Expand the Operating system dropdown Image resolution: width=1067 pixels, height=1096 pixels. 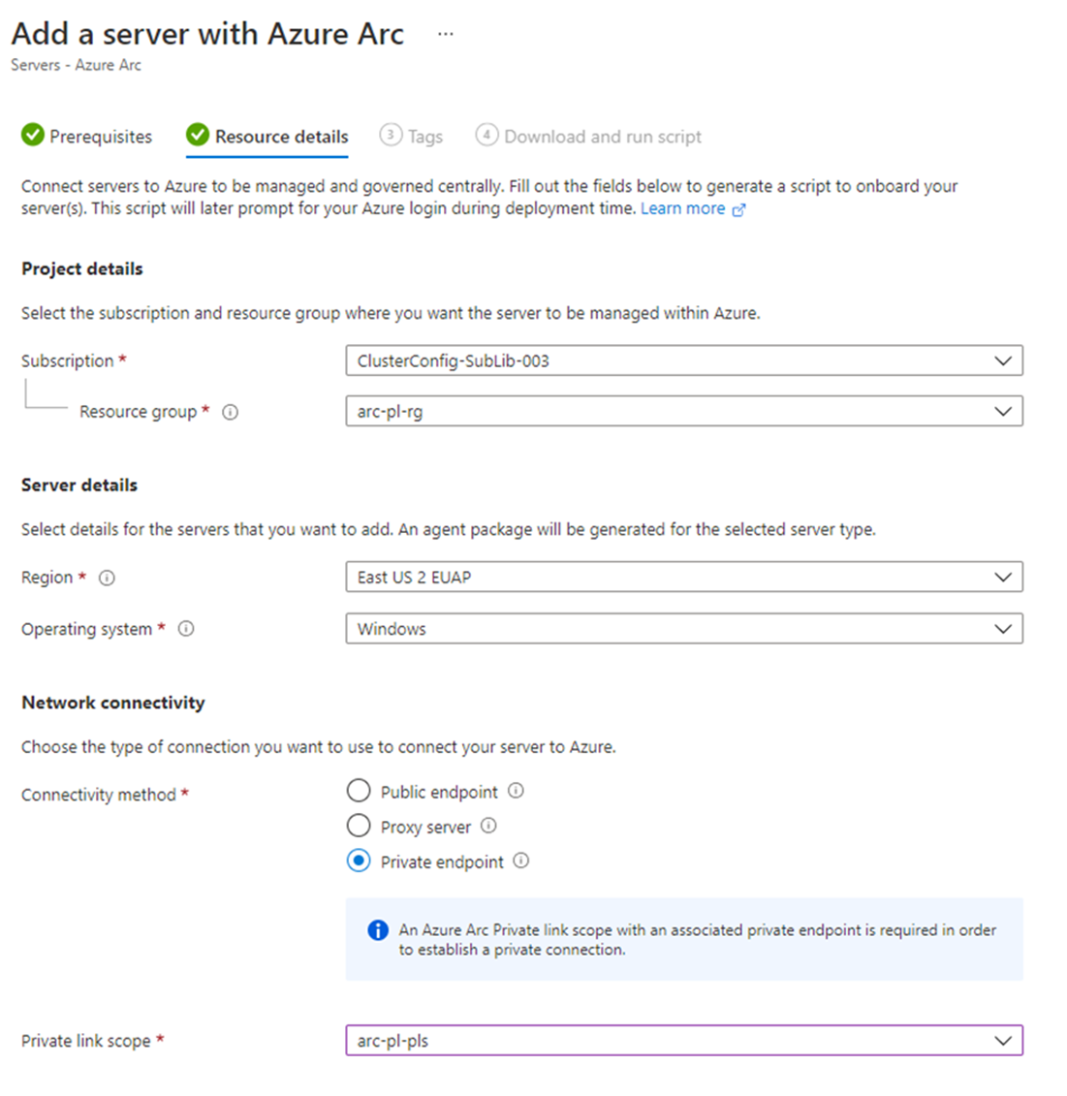pos(683,629)
